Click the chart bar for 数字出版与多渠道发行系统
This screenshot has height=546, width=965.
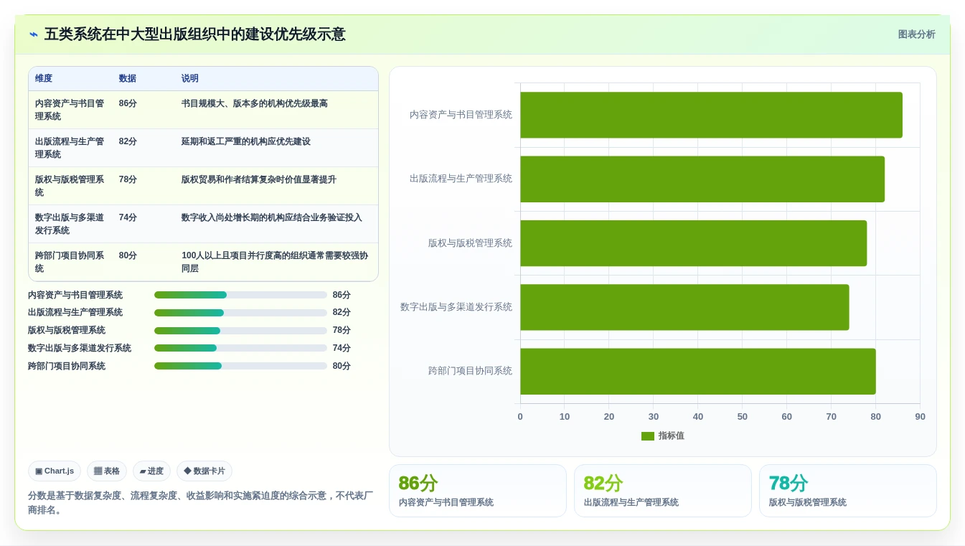click(684, 307)
